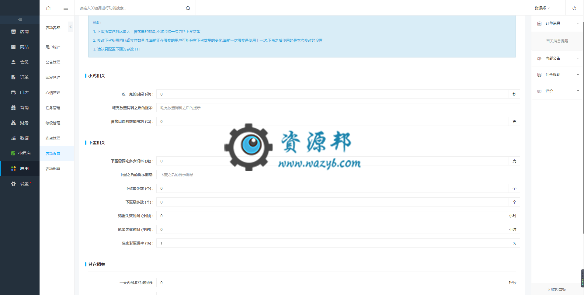Open the 设置 sidebar section
Screen dimensions: 584x295
coord(20,184)
